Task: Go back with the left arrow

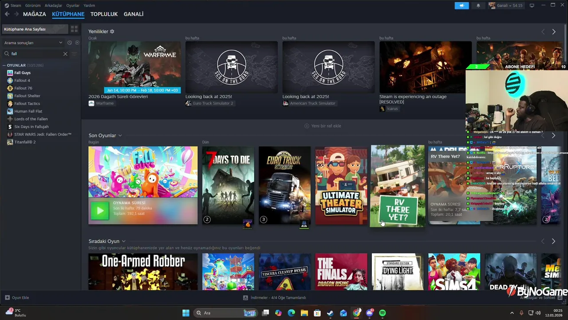Action: (x=7, y=14)
